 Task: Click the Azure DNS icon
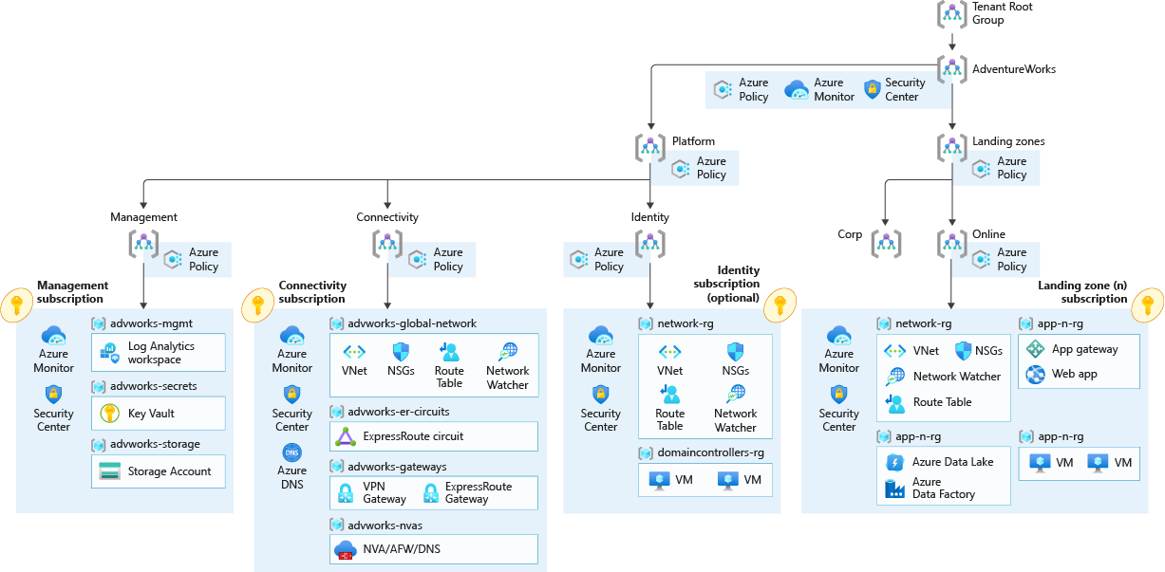pos(292,452)
